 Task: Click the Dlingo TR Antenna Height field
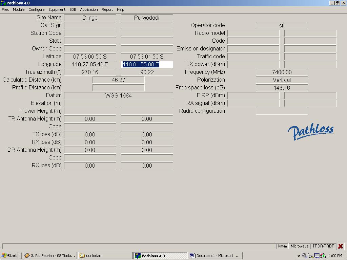[x=90, y=119]
